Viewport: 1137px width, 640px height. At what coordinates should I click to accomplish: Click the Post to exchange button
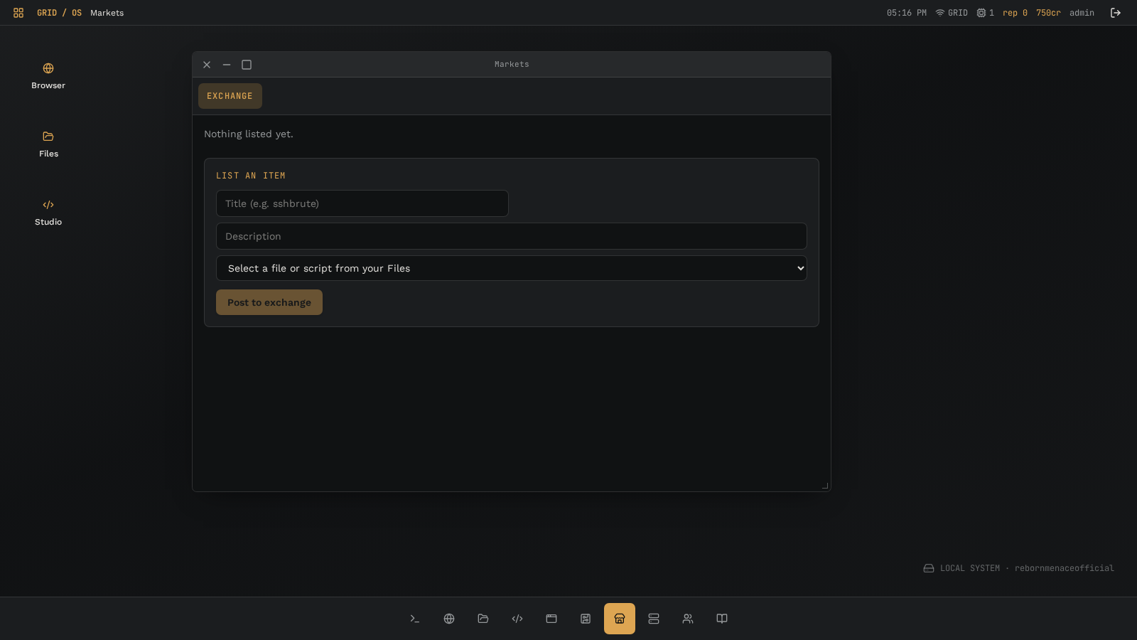pos(269,302)
